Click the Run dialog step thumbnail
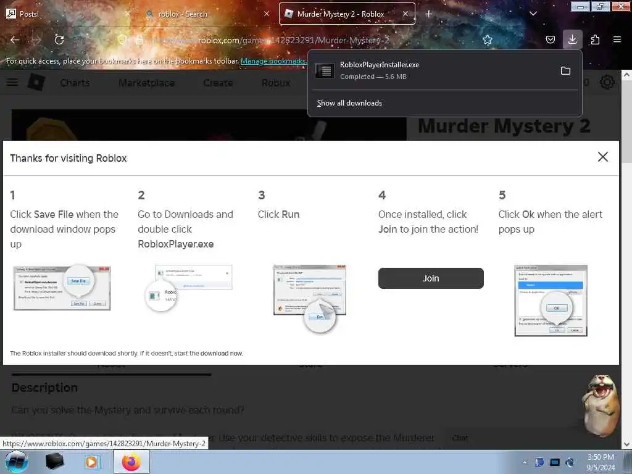This screenshot has height=474, width=632. (310, 298)
